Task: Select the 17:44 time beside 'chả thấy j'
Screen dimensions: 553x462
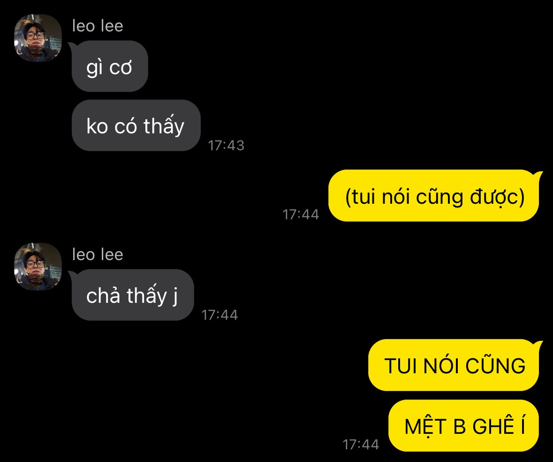Action: tap(220, 315)
